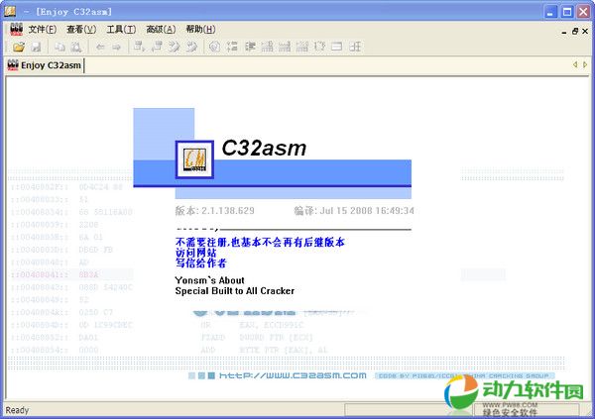The height and width of the screenshot is (419, 595).
Task: Open the 工具(T) menu
Action: 121,30
